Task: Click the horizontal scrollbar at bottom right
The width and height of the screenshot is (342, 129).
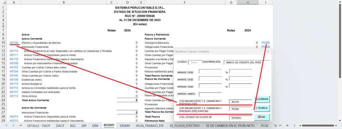Action: point(318,126)
